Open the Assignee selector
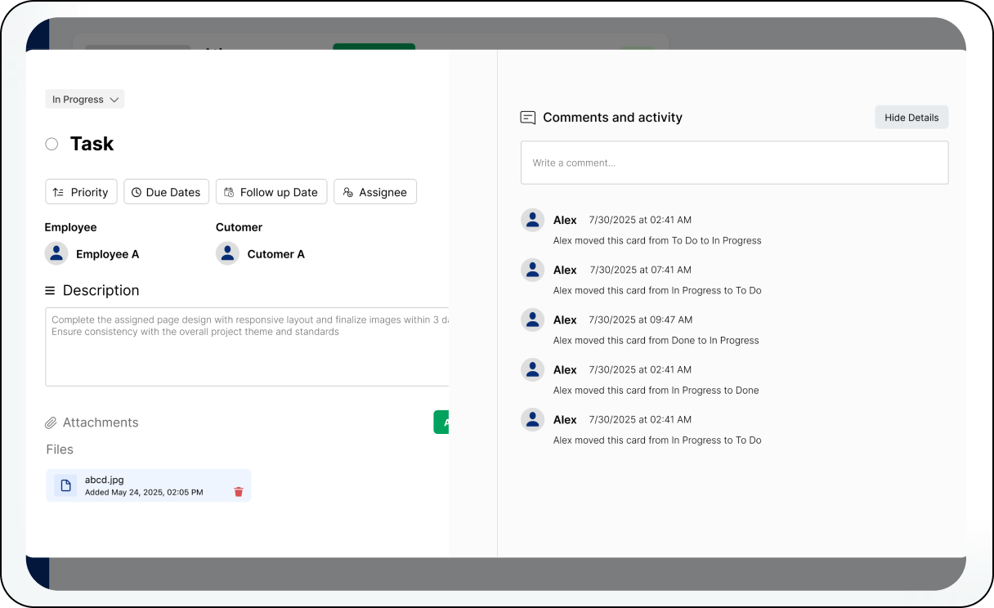This screenshot has width=994, height=608. coord(375,192)
